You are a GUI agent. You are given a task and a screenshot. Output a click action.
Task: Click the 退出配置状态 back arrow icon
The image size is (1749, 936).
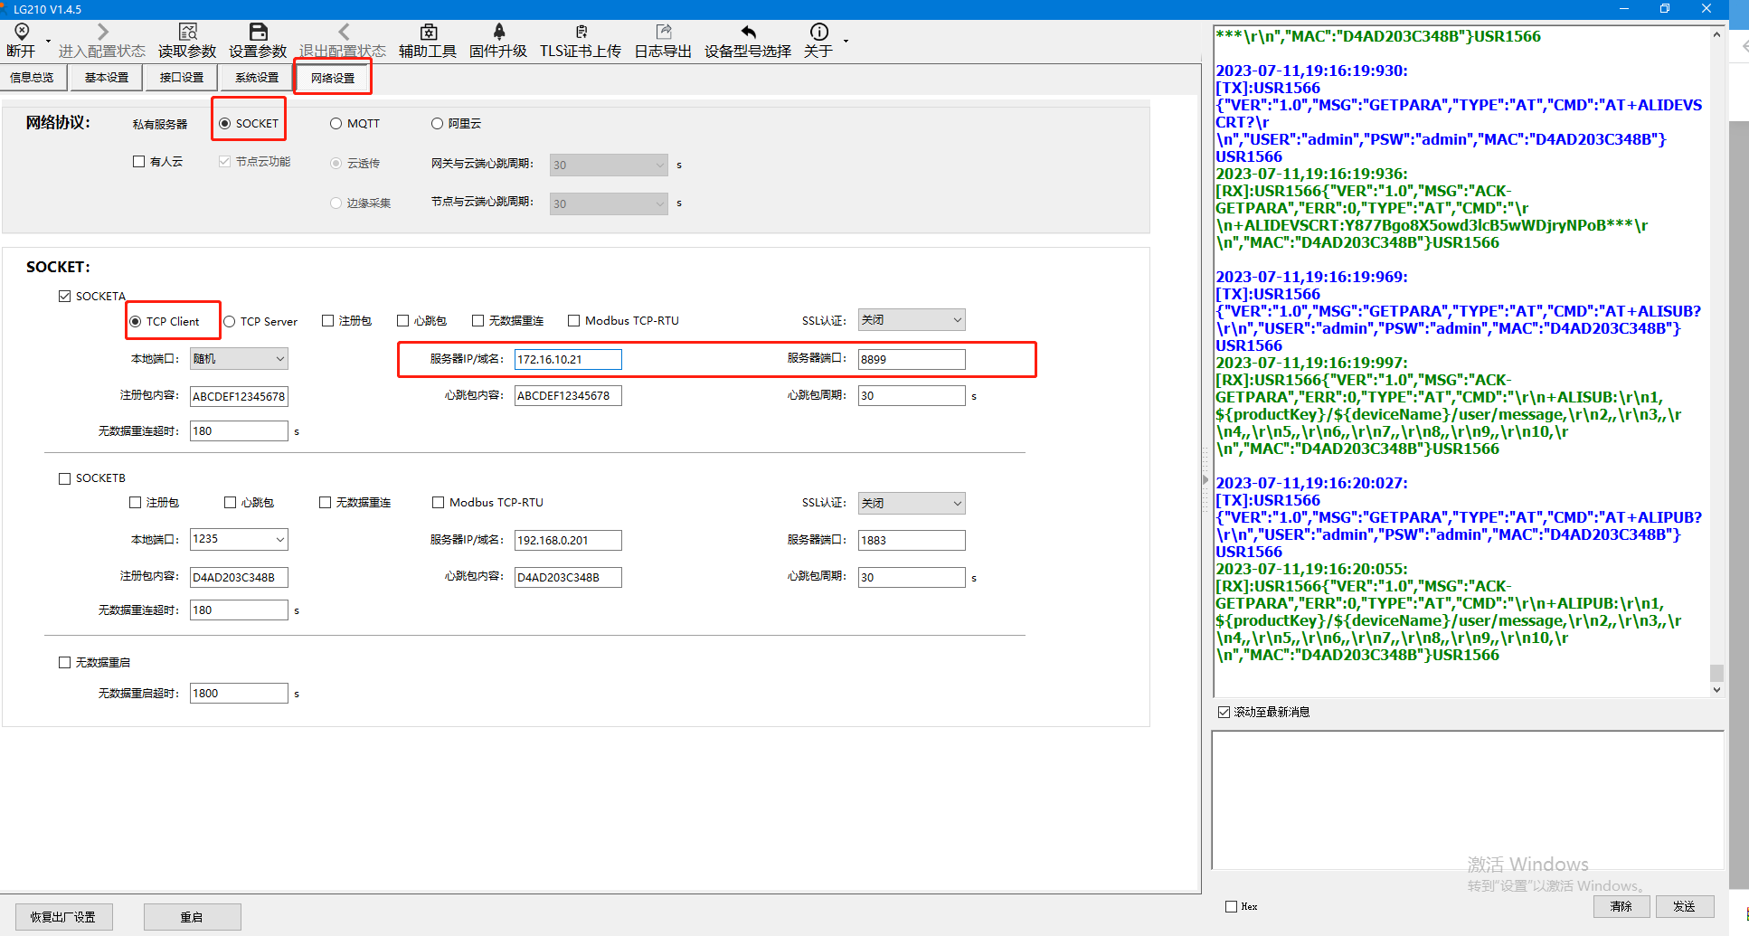coord(343,32)
